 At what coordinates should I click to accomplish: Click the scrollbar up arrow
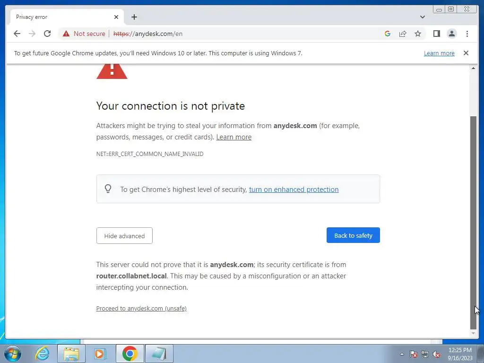(x=473, y=68)
